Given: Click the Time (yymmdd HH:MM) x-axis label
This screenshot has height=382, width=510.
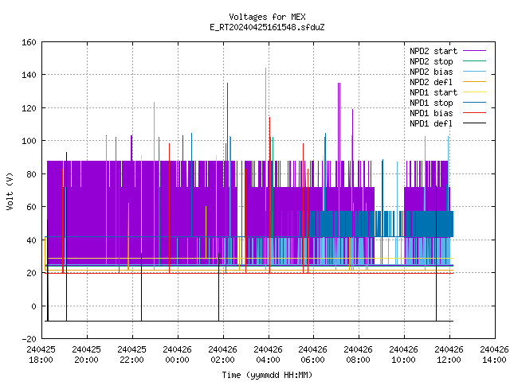Looking at the screenshot, I should (x=267, y=375).
